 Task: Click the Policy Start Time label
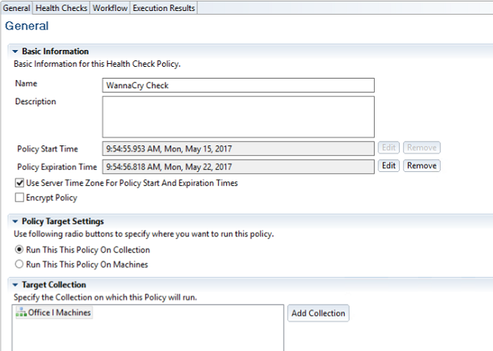click(48, 148)
